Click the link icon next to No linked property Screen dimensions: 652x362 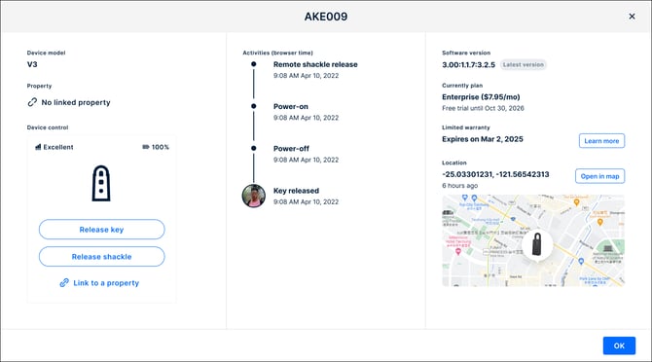32,102
